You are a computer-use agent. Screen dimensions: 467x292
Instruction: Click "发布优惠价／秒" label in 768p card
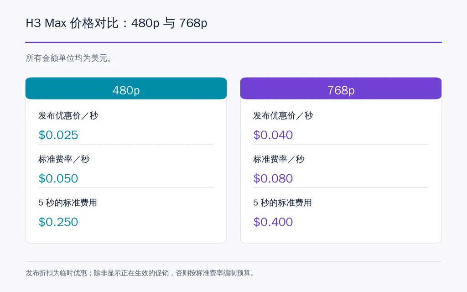(x=283, y=115)
